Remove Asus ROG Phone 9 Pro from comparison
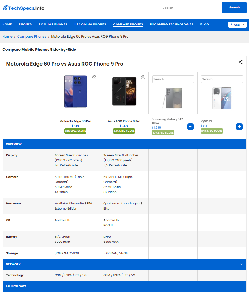249x292 pixels. point(143,77)
